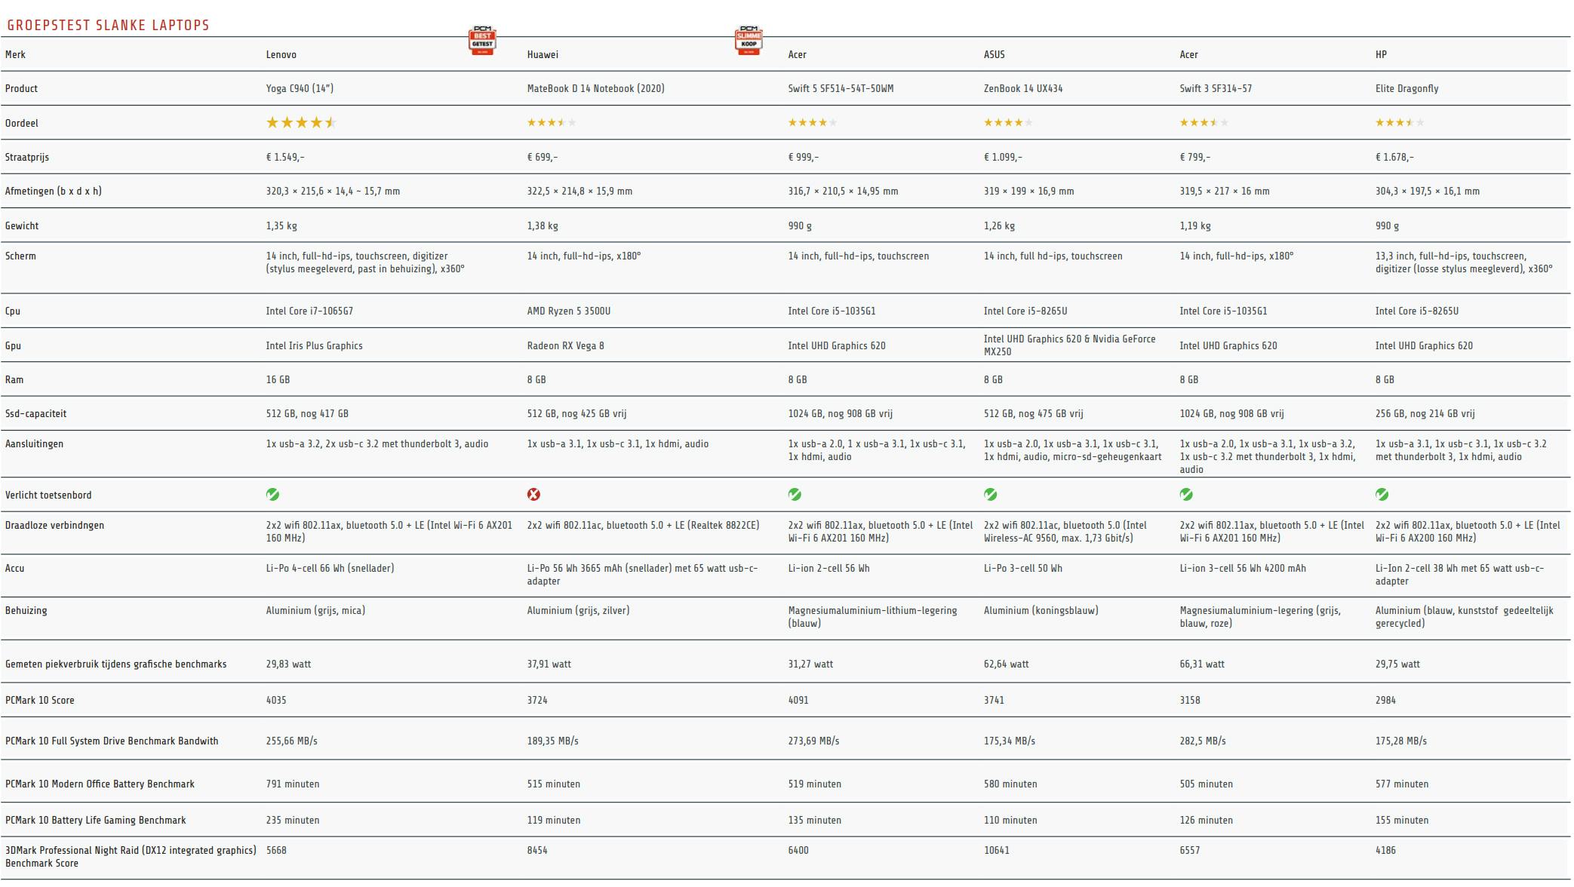Click the PCM Slimme Koop badge
The image size is (1574, 887).
click(x=749, y=40)
